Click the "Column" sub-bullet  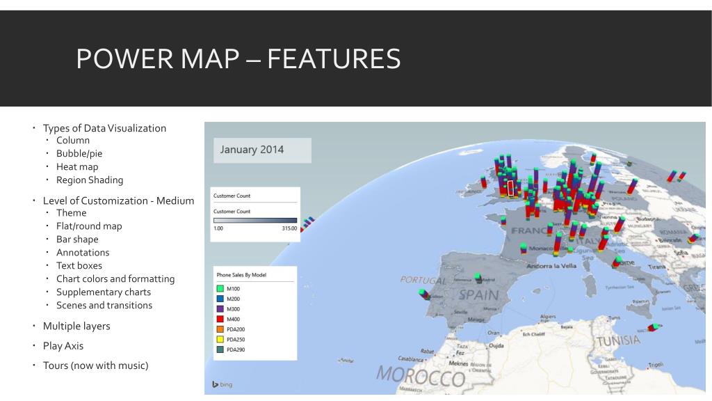(x=72, y=141)
